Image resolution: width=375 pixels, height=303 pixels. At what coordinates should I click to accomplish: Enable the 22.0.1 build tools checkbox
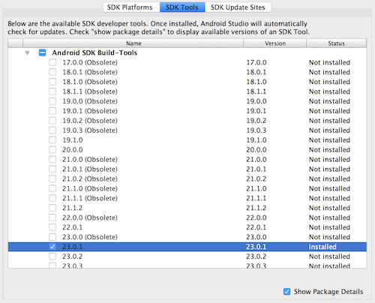(x=52, y=227)
